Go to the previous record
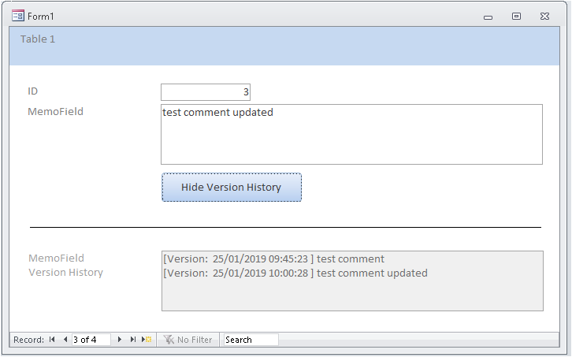 click(x=65, y=340)
